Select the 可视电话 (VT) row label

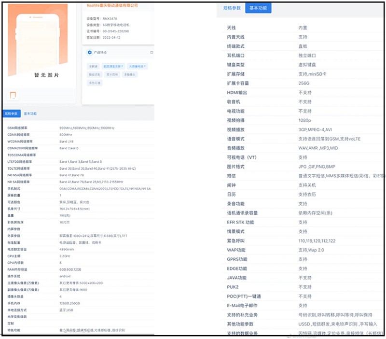(242, 157)
